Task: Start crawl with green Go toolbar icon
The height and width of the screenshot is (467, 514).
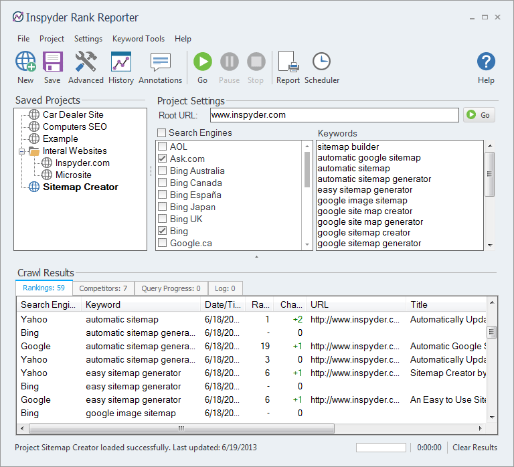Action: point(203,62)
